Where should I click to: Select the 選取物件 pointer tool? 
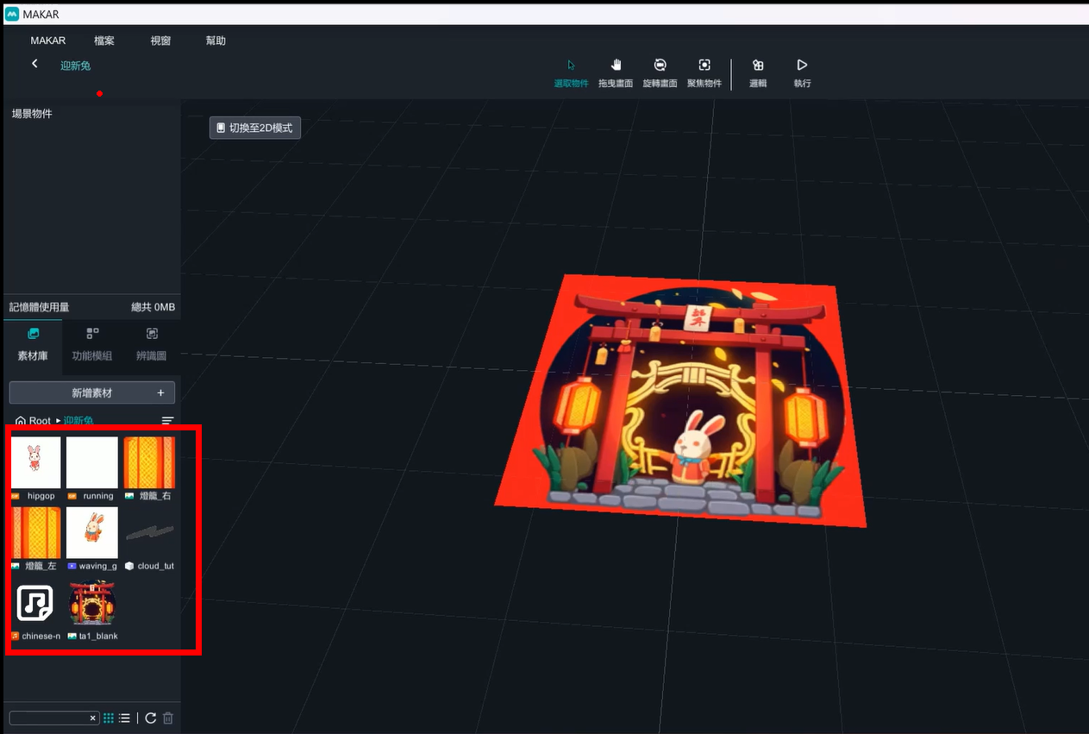click(x=571, y=72)
